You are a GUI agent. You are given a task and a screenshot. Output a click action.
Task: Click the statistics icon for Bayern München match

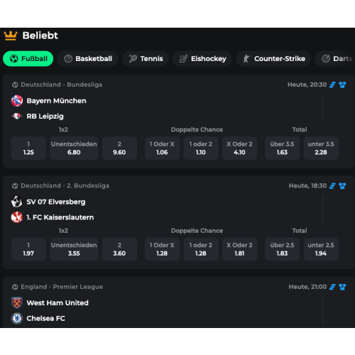tap(332, 84)
